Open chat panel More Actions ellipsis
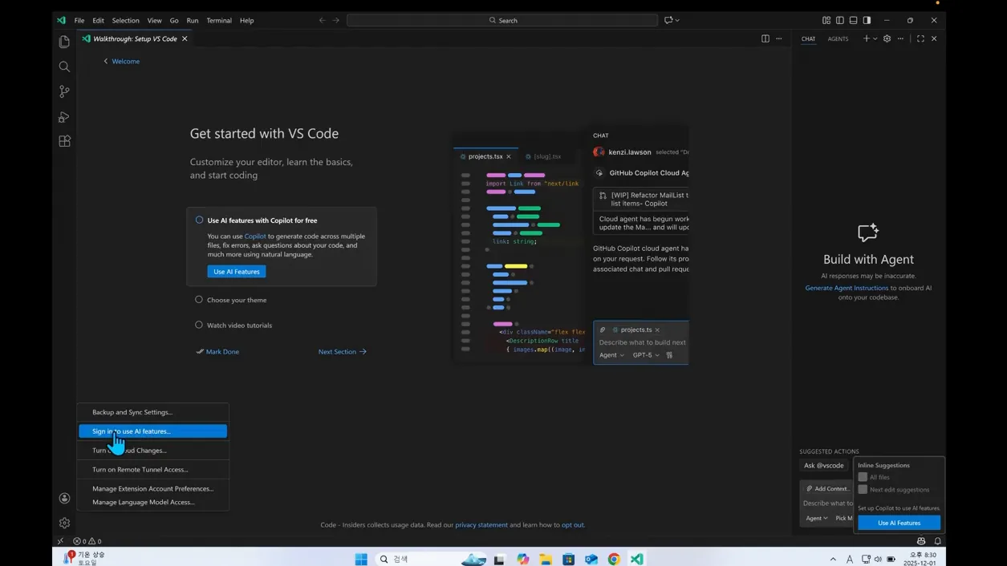 (900, 38)
